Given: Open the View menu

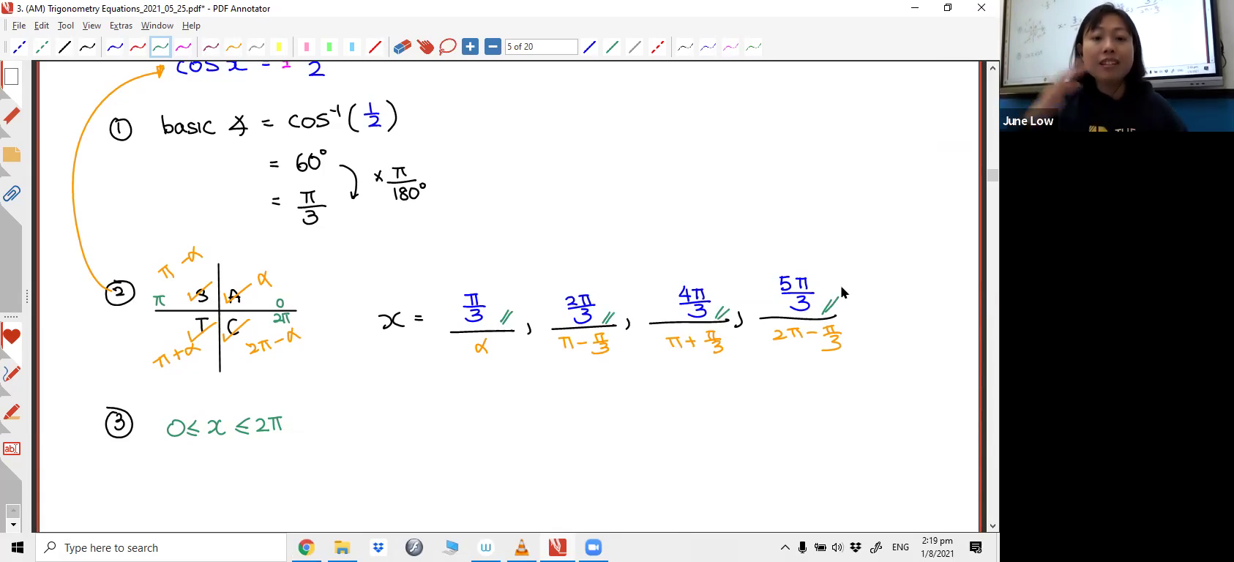Looking at the screenshot, I should pyautogui.click(x=91, y=26).
